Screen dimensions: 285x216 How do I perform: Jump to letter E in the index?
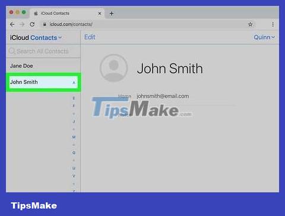(x=74, y=98)
